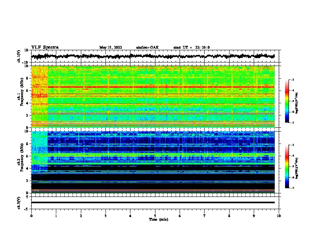The width and height of the screenshot is (314, 242).
Task: Click the flat black ch.3 voltage trace
Action: tap(153, 202)
